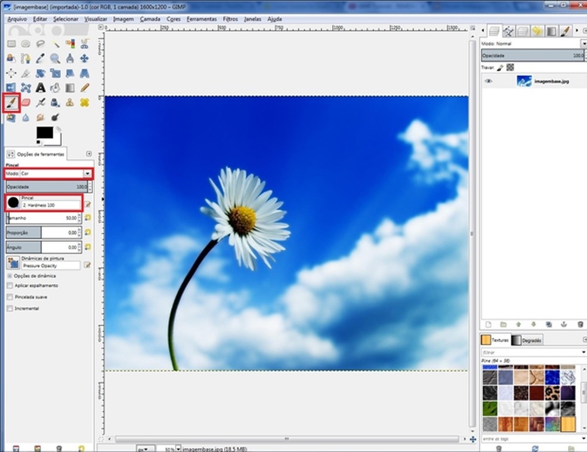Hide the imagembase.jpg layer with the eye icon

pos(489,81)
